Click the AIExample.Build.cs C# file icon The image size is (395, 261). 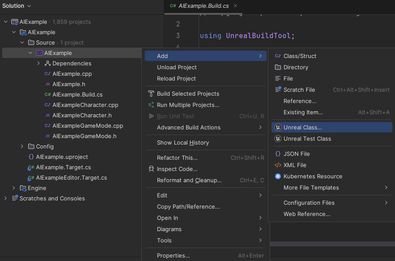coord(47,94)
